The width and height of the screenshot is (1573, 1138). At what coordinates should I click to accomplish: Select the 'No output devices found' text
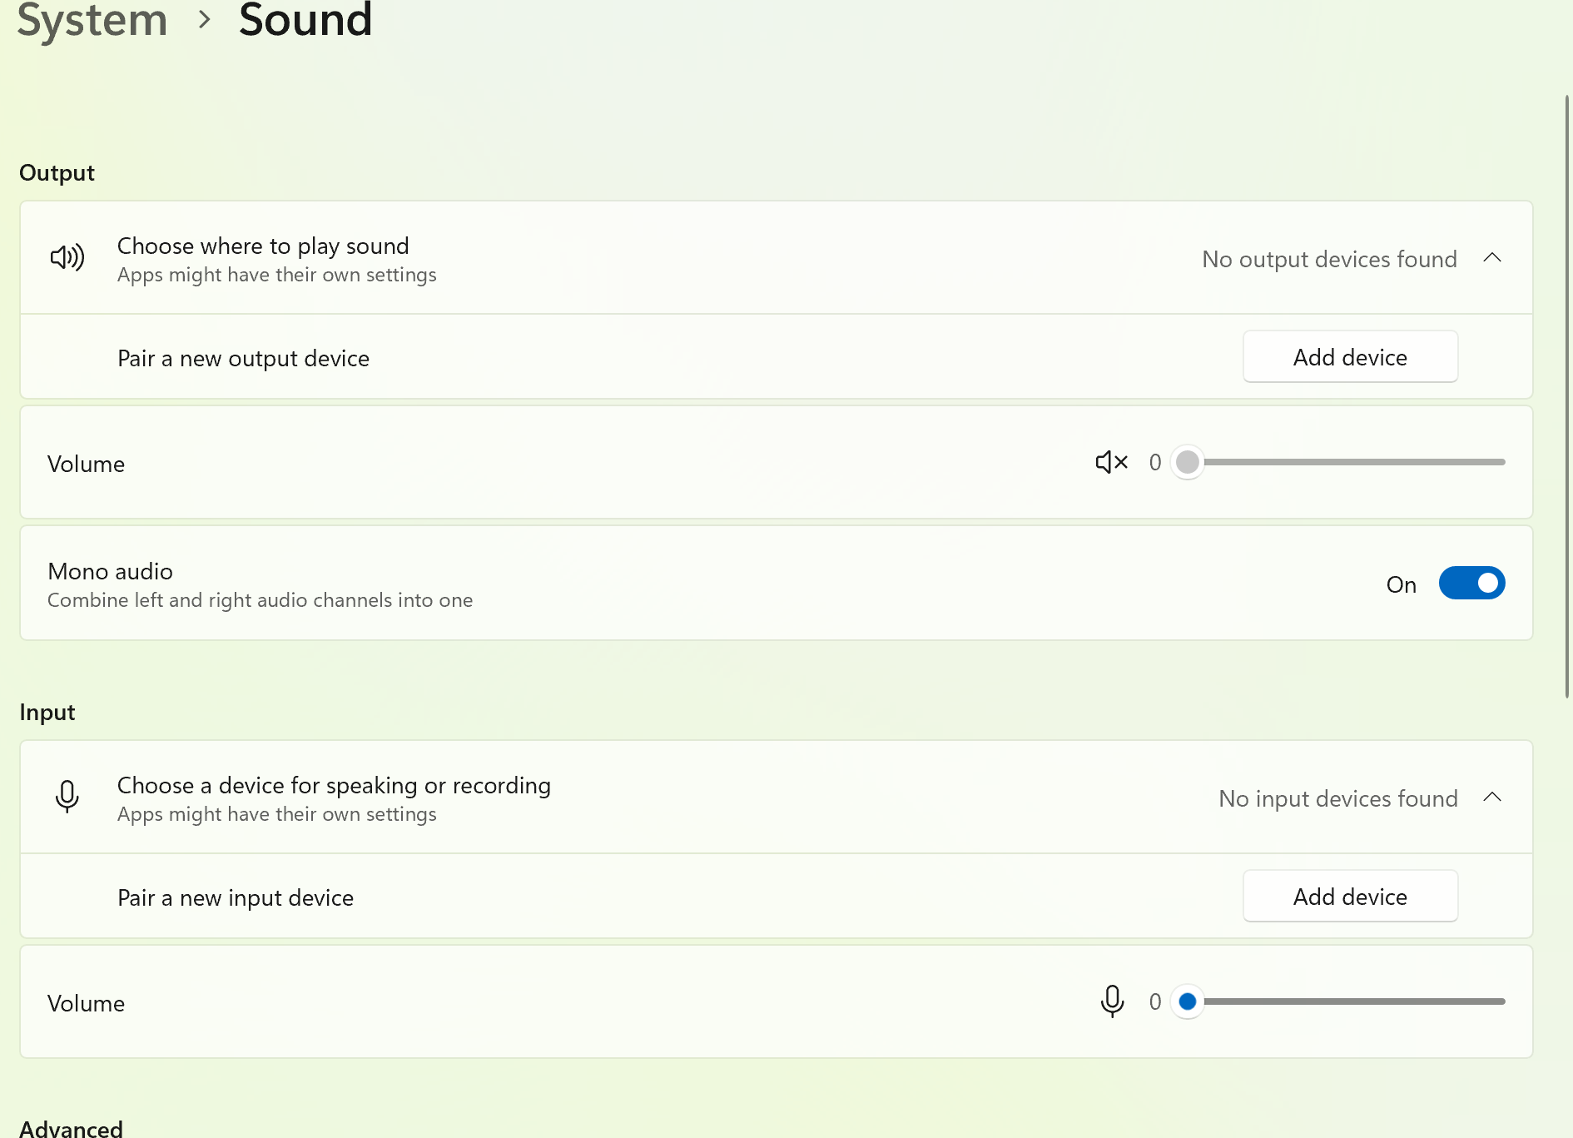tap(1329, 259)
